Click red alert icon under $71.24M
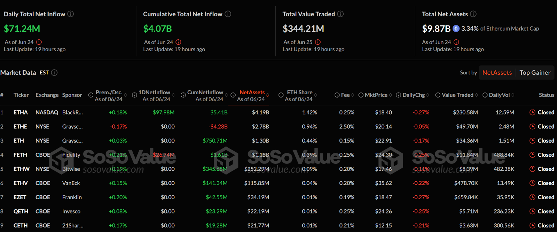Screen dimensions: 557x232 point(39,42)
